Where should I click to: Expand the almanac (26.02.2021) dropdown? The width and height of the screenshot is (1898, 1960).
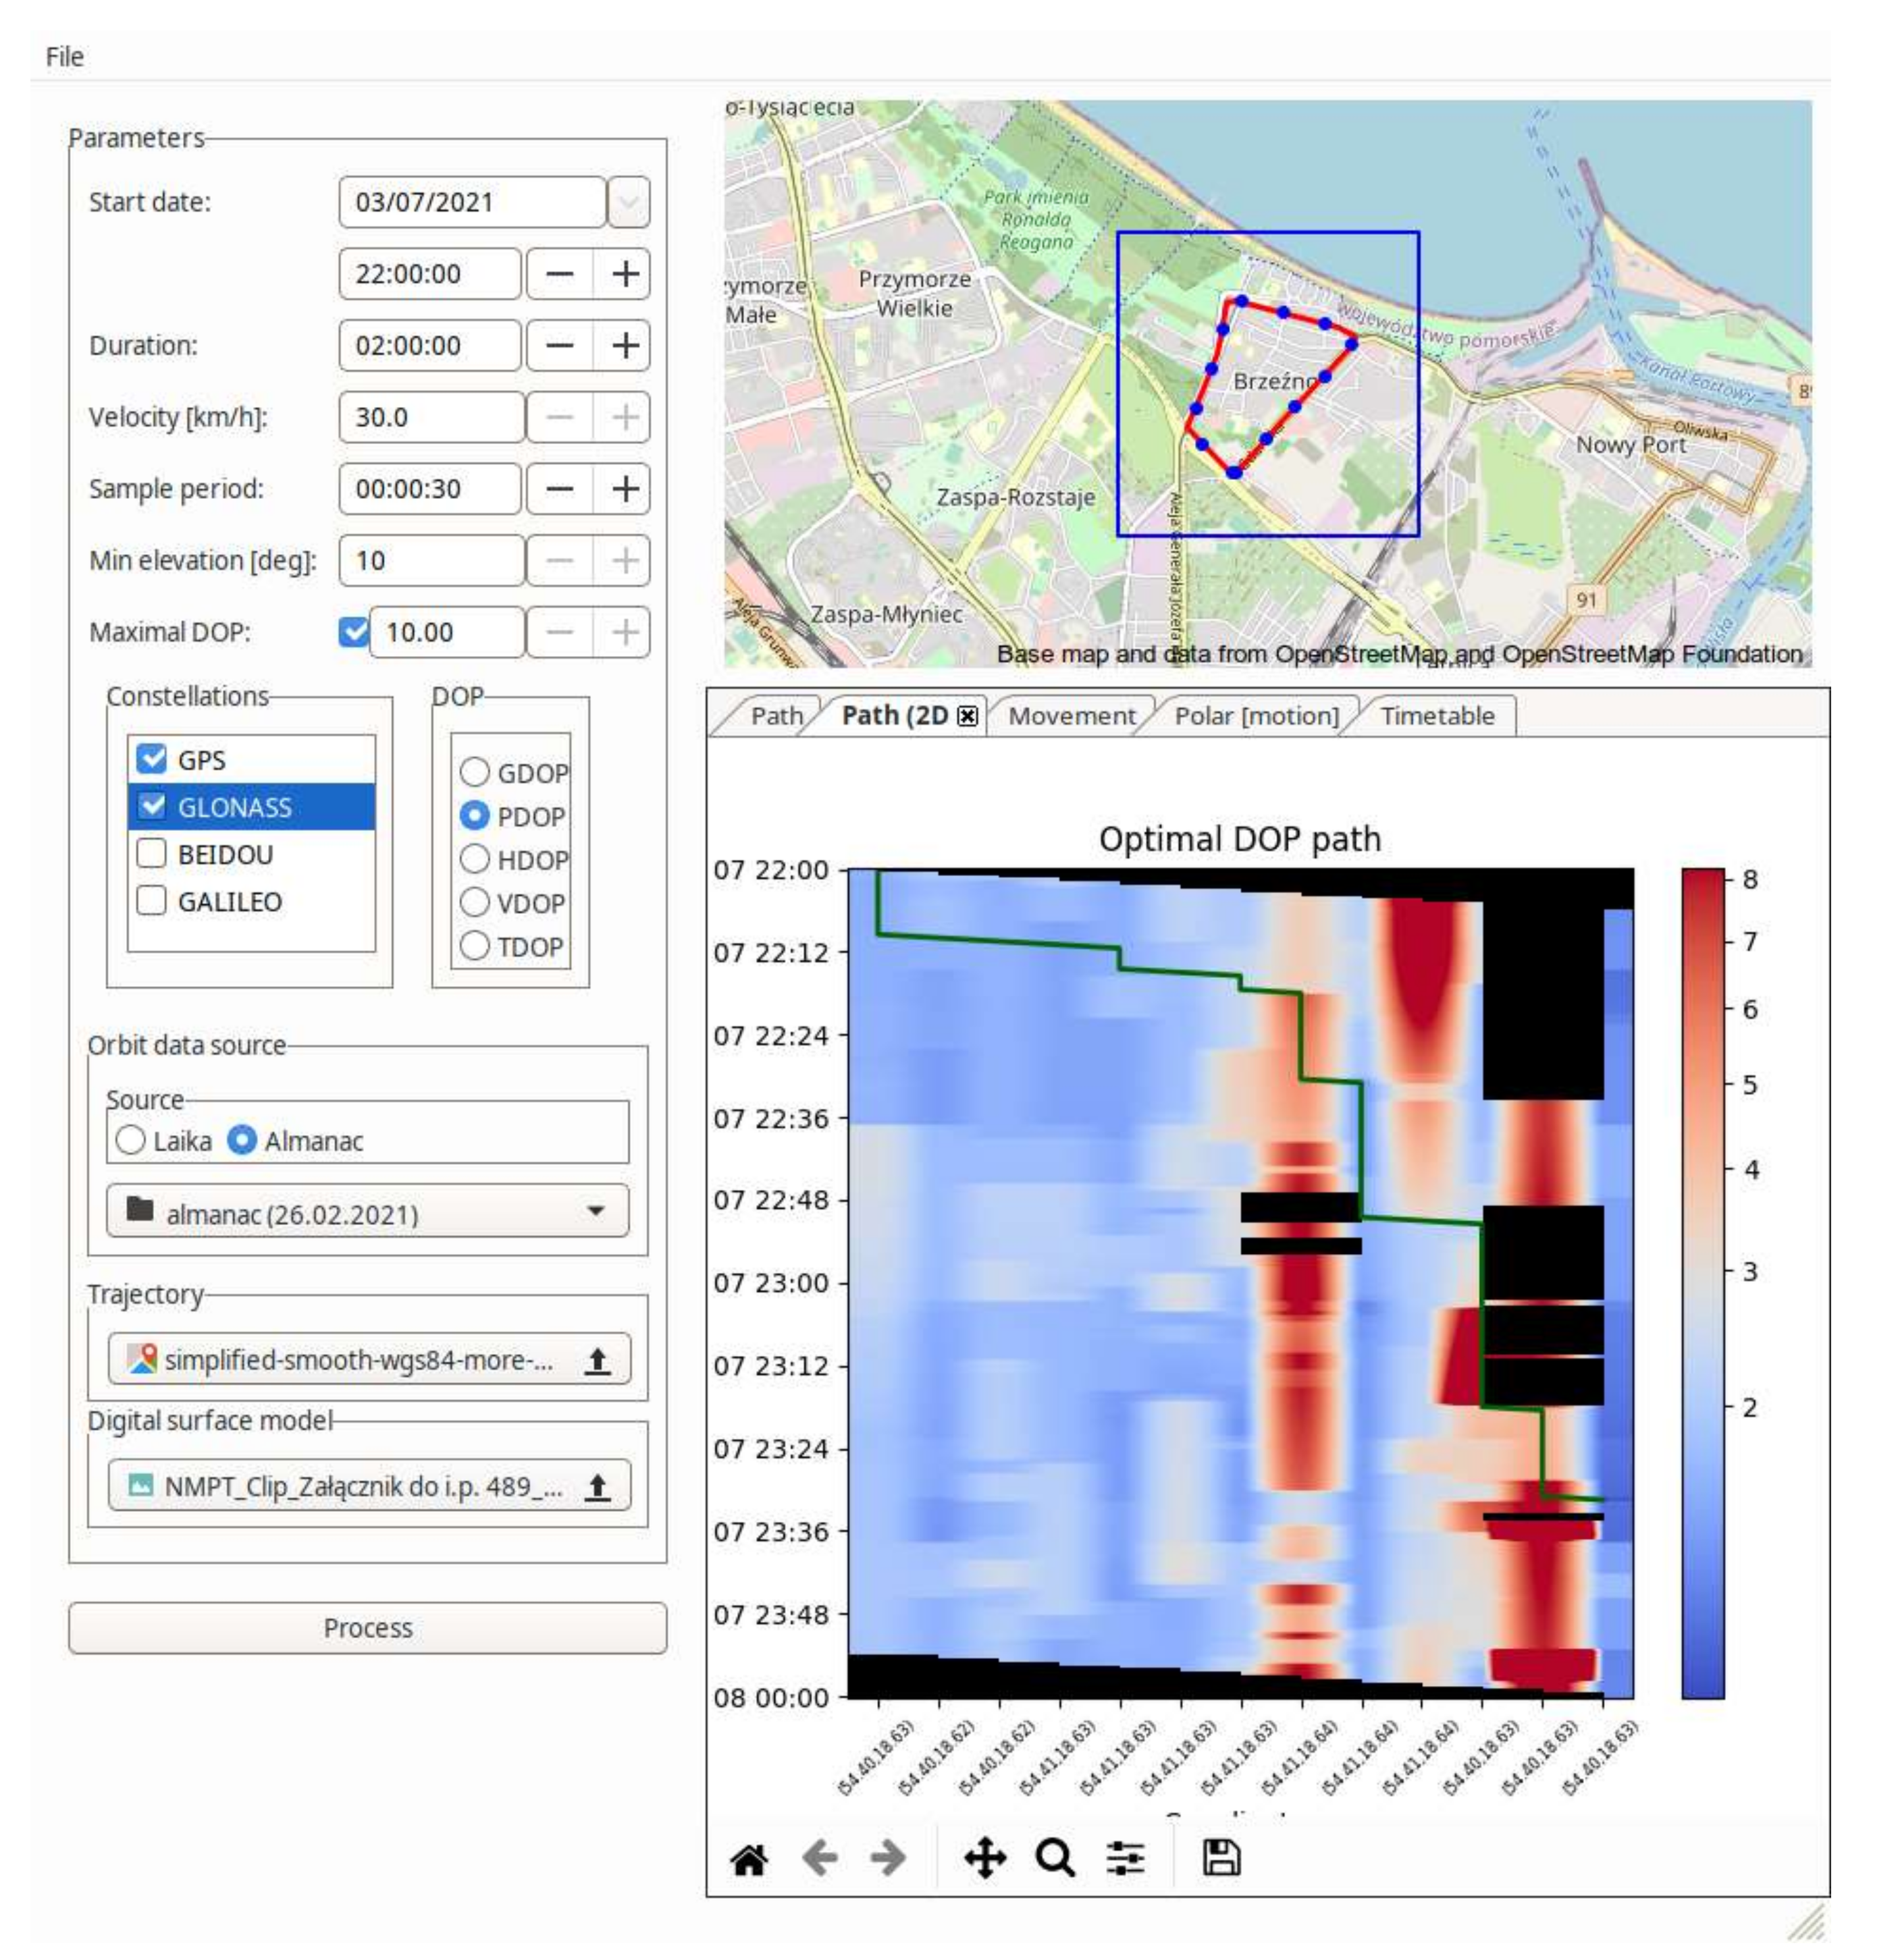point(596,1211)
